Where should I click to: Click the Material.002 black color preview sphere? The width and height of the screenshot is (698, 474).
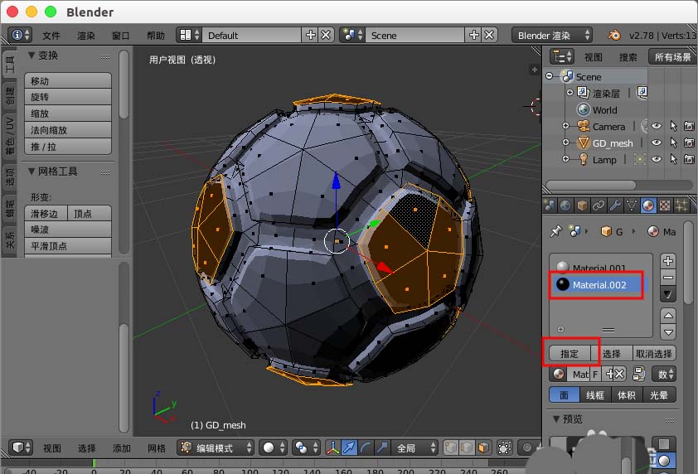(x=563, y=284)
